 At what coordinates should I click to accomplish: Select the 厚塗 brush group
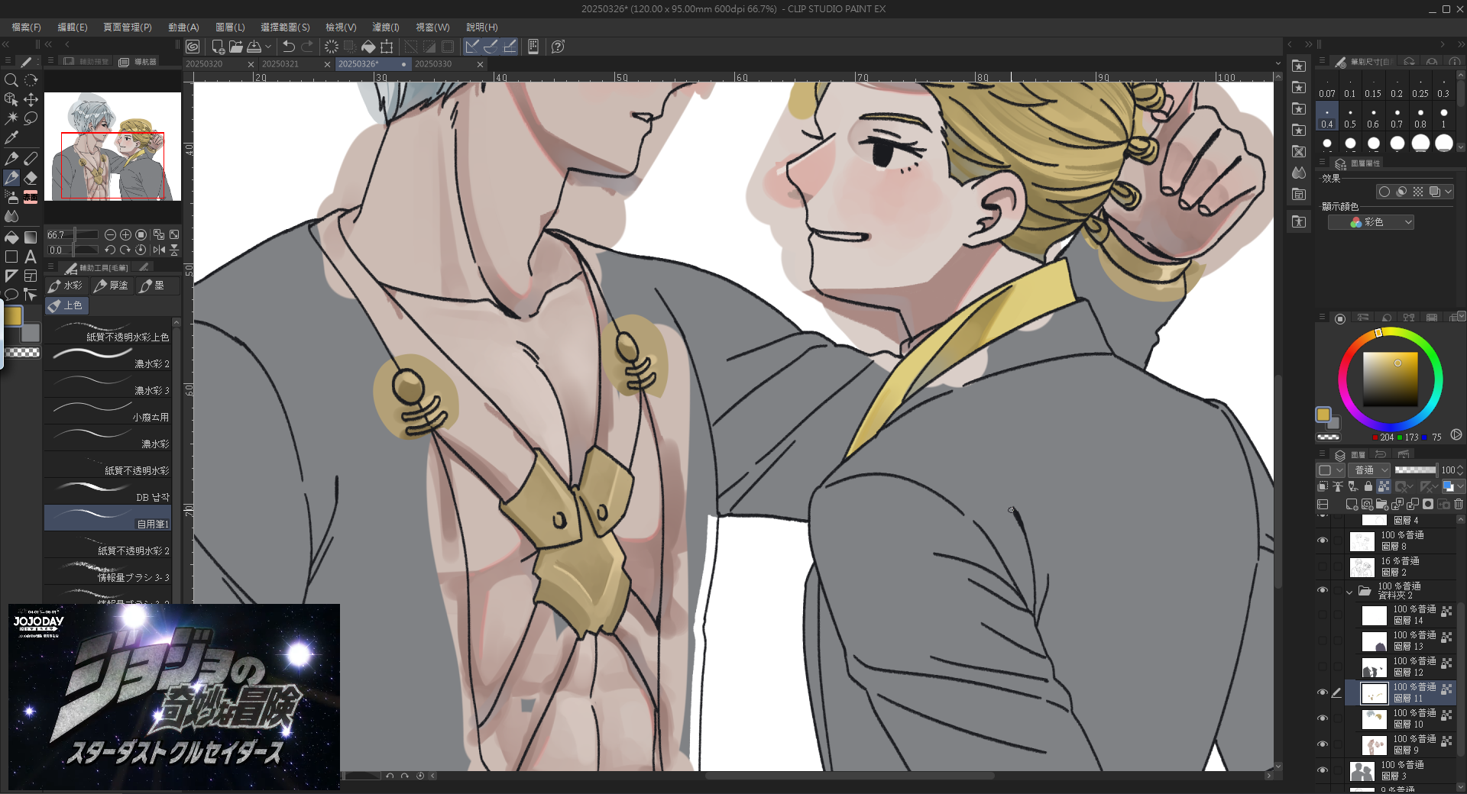coord(112,286)
